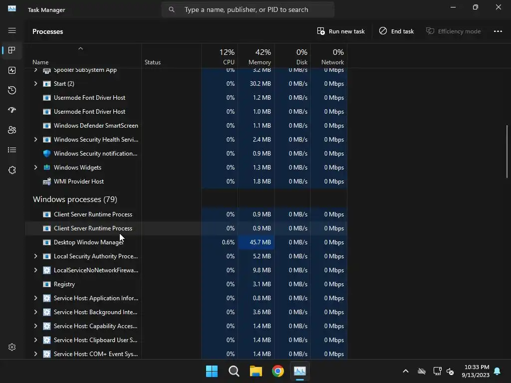Click the Spooler SubSystem App printer icon
The width and height of the screenshot is (511, 383).
(47, 70)
